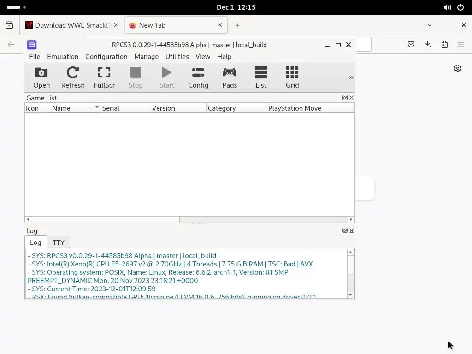472x354 pixels.
Task: Float the Log panel
Action: 345,230
